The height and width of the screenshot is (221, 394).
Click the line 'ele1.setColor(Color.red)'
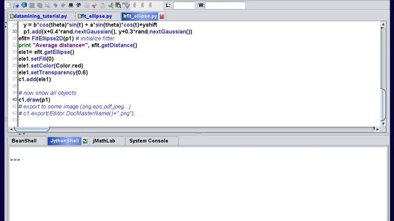50,66
